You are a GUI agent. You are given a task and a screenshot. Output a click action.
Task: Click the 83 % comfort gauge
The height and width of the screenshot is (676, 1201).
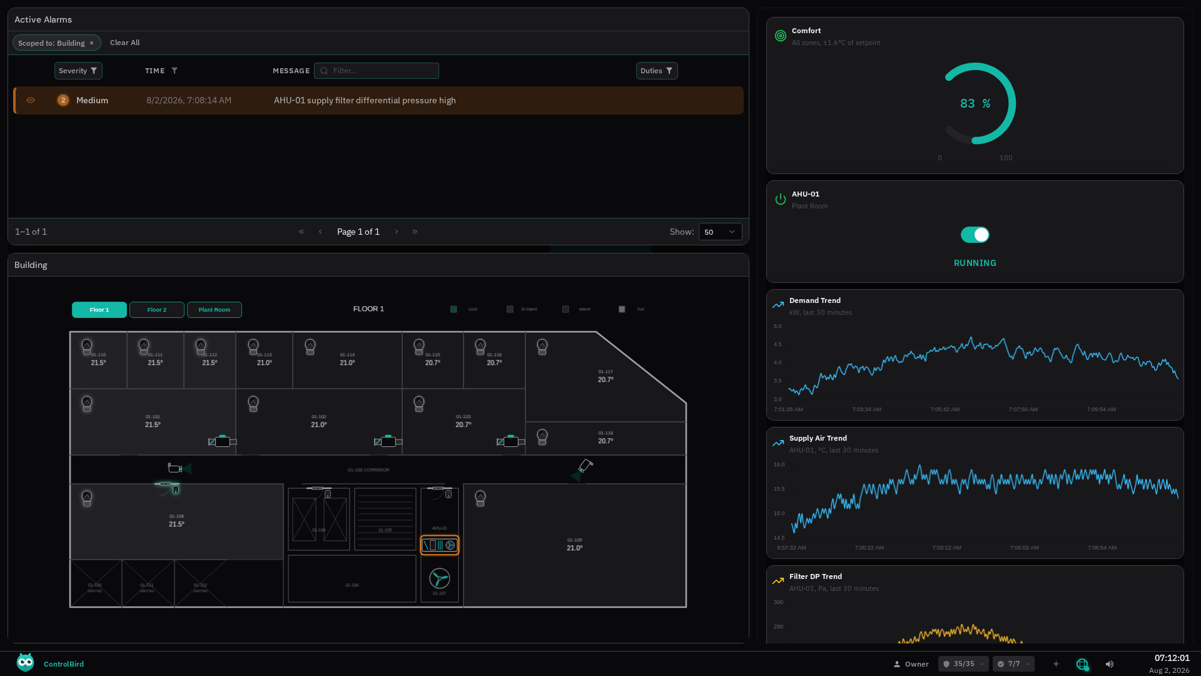pos(975,103)
